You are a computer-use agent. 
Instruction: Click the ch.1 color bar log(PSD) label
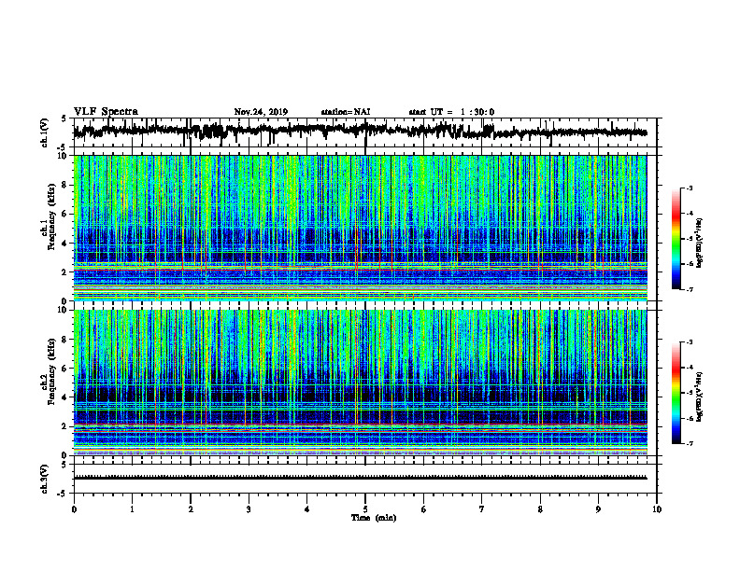click(x=699, y=244)
